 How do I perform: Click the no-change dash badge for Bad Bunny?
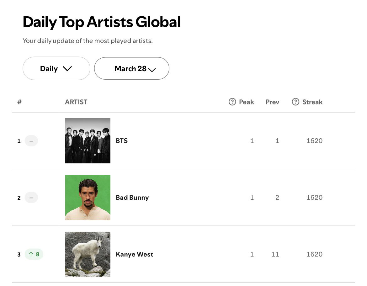click(x=31, y=198)
